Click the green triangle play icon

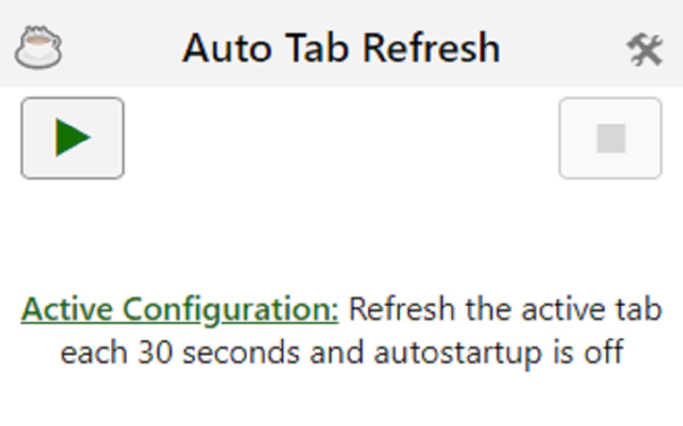coord(73,138)
